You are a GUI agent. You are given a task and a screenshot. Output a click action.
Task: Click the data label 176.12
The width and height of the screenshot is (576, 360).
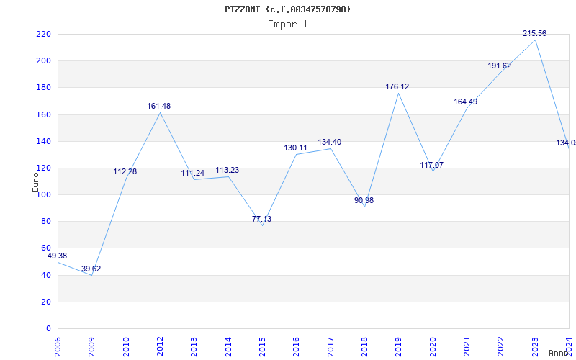(x=397, y=86)
